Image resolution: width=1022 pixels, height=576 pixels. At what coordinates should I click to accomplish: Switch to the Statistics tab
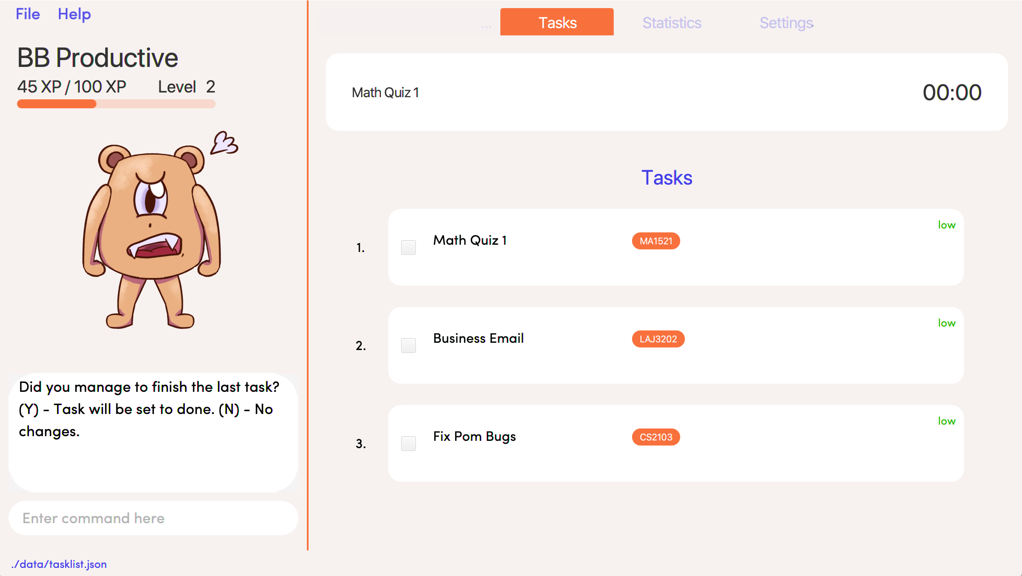(x=671, y=23)
